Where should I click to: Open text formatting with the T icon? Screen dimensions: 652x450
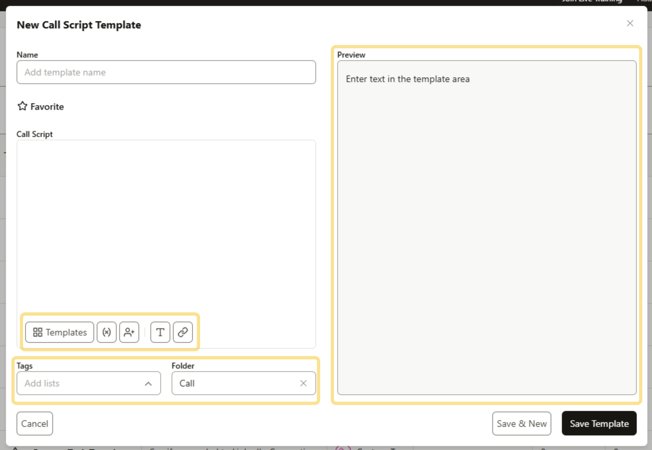click(x=160, y=332)
